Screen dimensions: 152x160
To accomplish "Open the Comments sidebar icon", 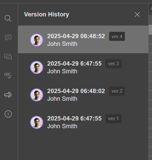I will click(8, 37).
